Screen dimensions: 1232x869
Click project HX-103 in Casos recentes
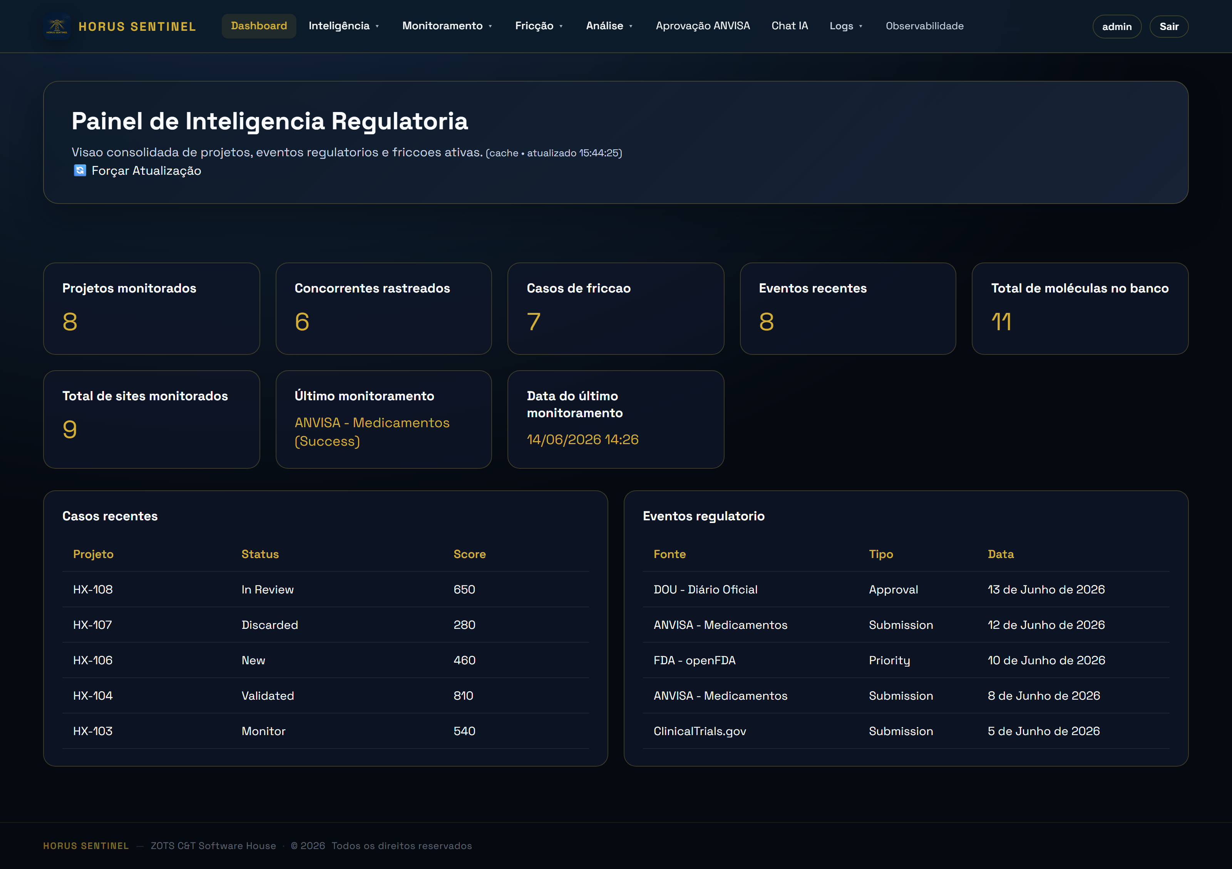click(x=93, y=731)
